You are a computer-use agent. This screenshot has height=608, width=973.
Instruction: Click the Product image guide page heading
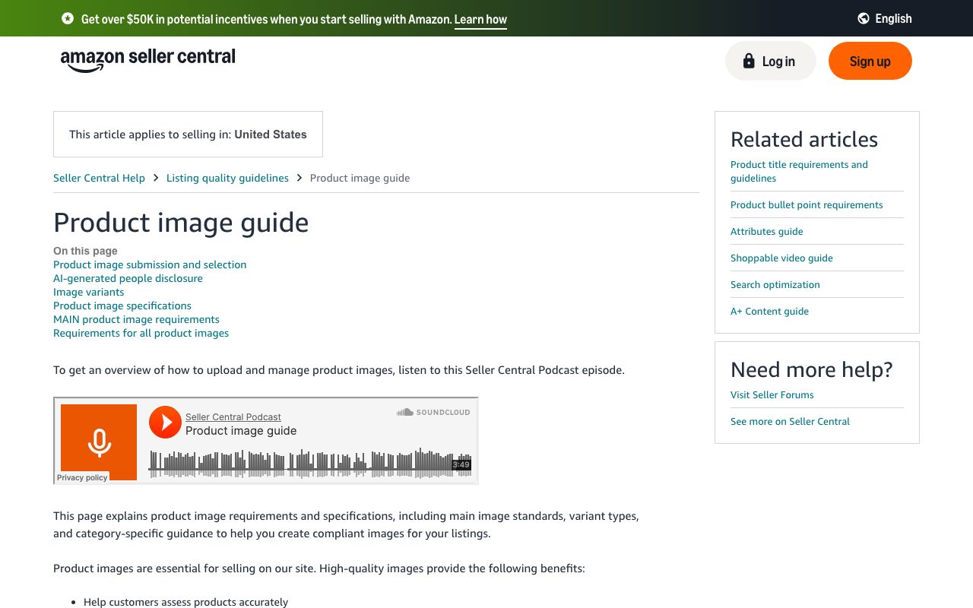tap(181, 223)
